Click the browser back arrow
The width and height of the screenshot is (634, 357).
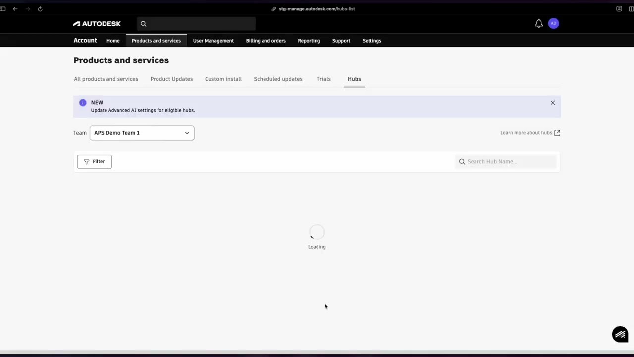(15, 9)
